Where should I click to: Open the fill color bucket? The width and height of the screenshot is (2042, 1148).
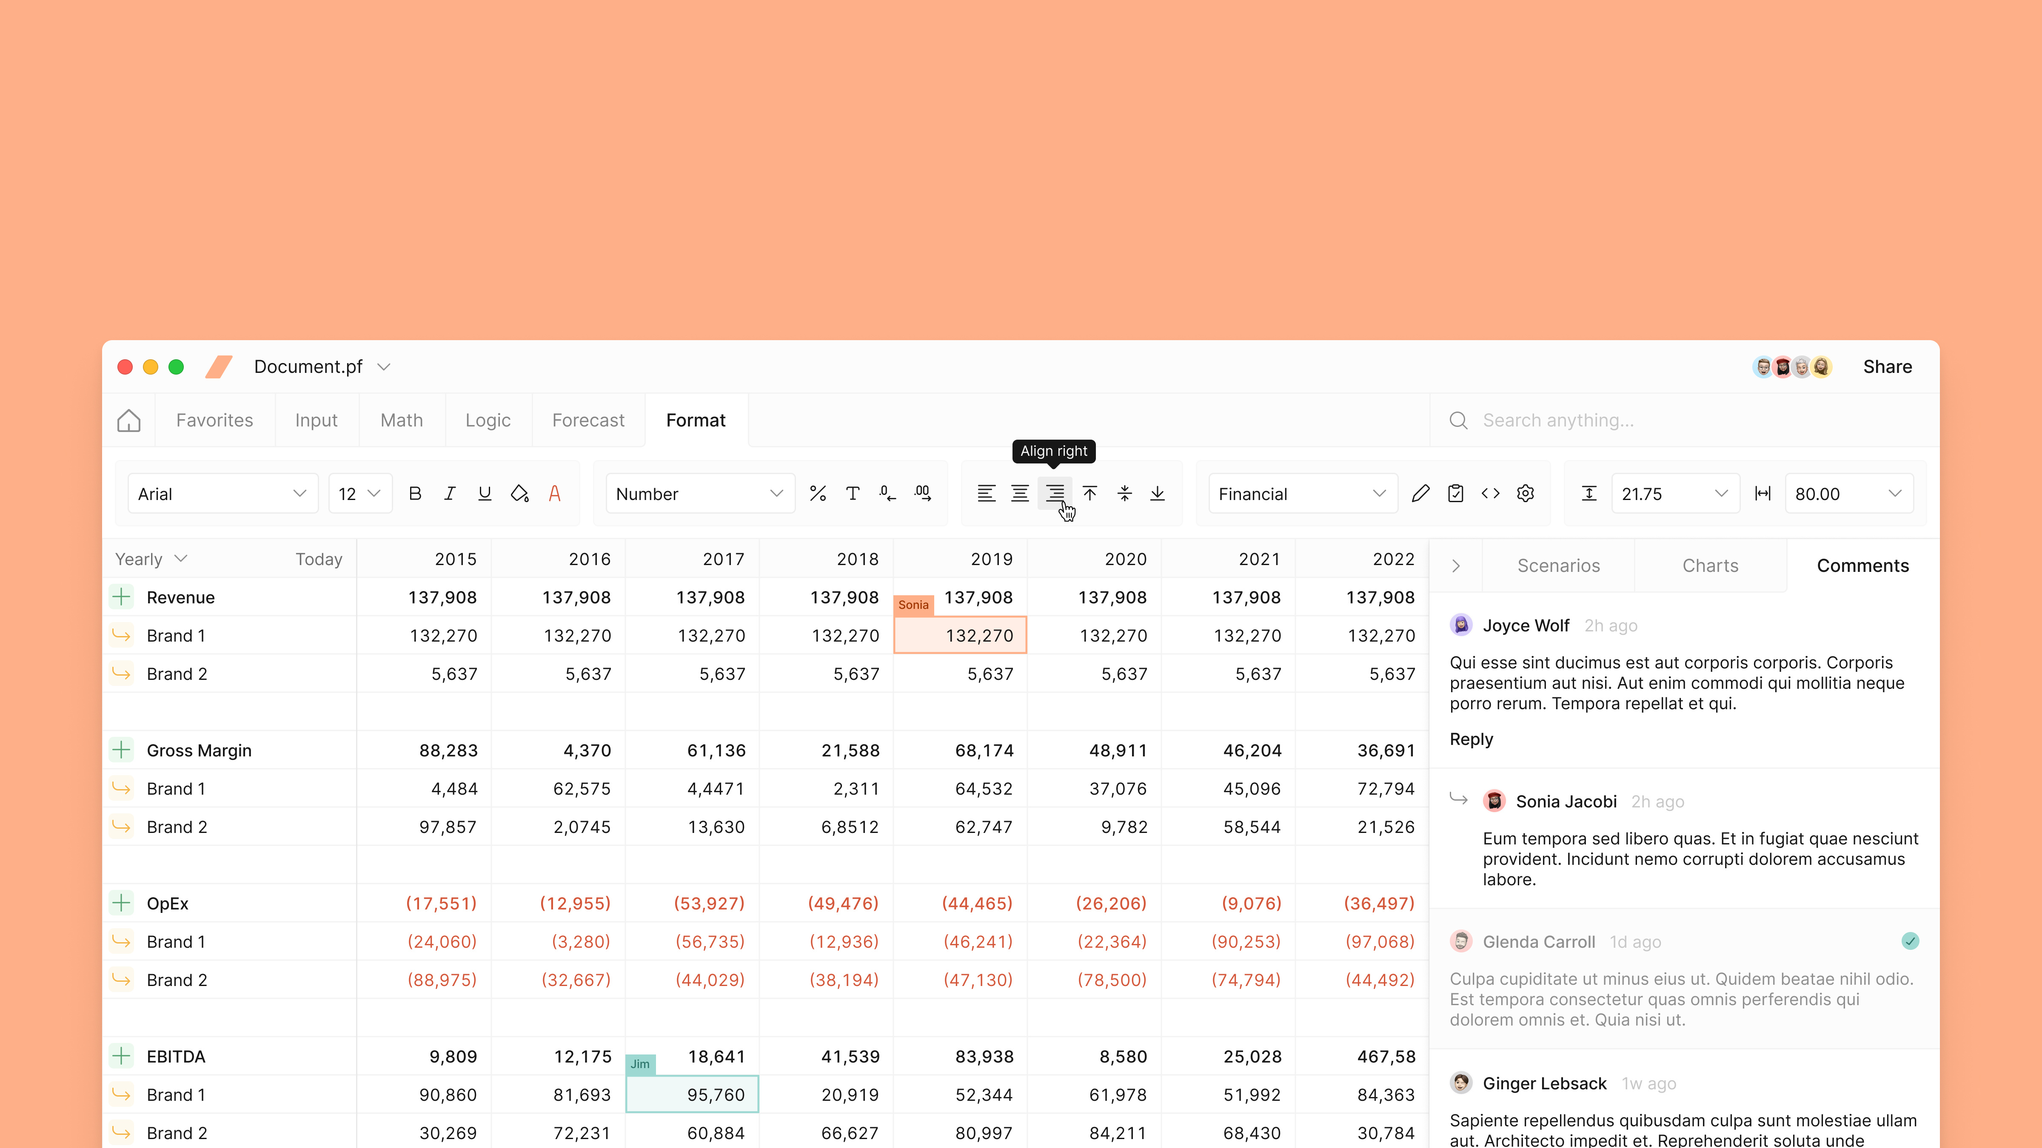(x=519, y=494)
